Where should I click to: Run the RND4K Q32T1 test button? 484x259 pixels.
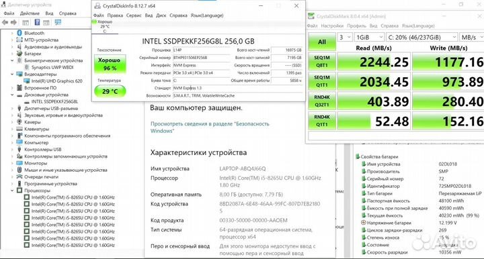(322, 101)
